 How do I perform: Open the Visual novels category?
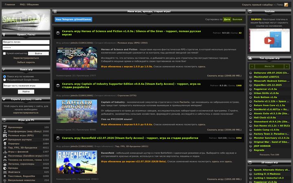[x=21, y=180]
